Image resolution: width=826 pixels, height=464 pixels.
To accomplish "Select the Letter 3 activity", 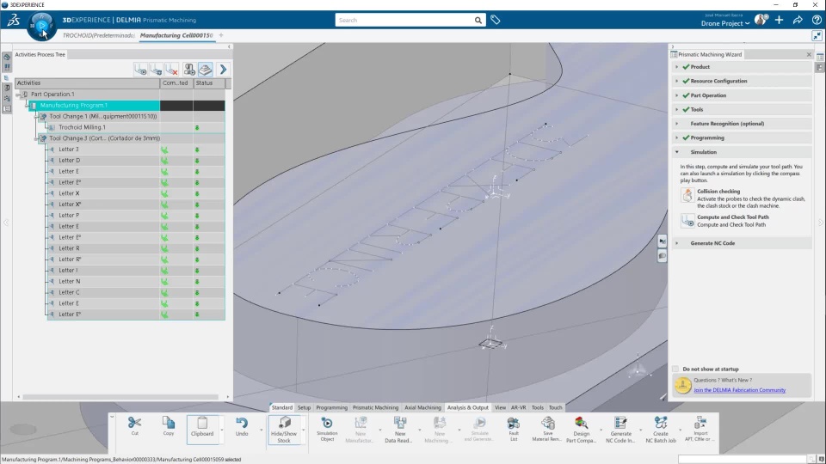I will point(69,150).
